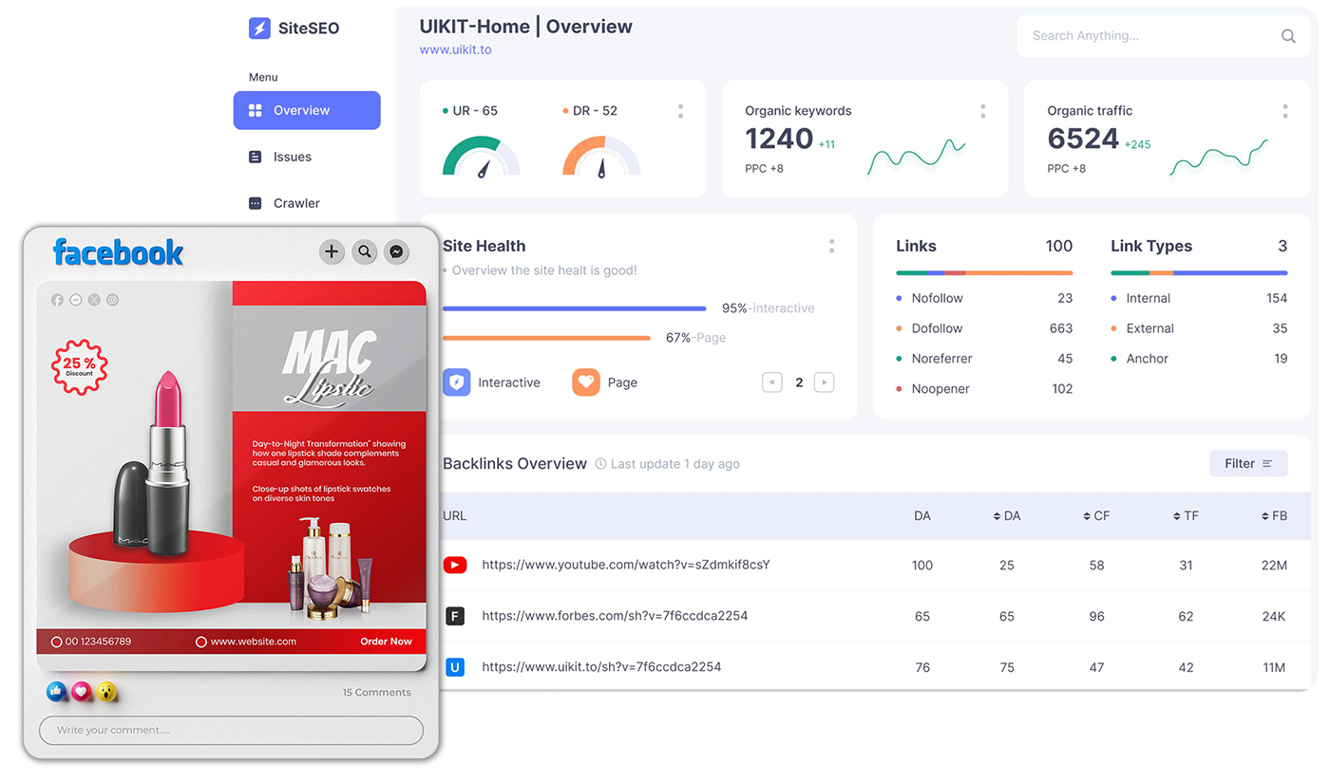Open the Overview menu item
This screenshot has width=1330, height=782.
pos(307,110)
